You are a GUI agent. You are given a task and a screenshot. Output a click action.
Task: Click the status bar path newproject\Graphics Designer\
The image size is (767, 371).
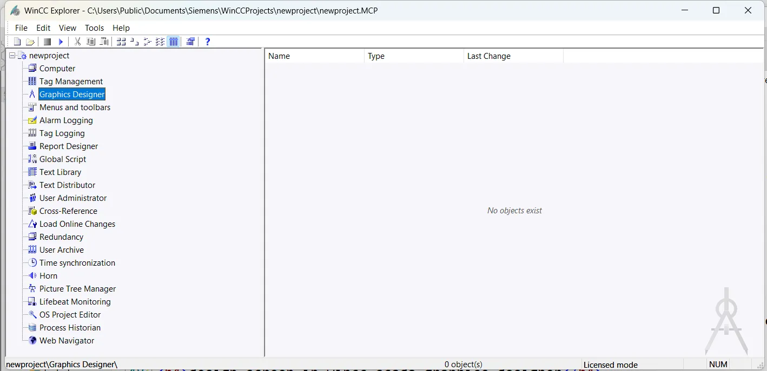click(x=62, y=365)
